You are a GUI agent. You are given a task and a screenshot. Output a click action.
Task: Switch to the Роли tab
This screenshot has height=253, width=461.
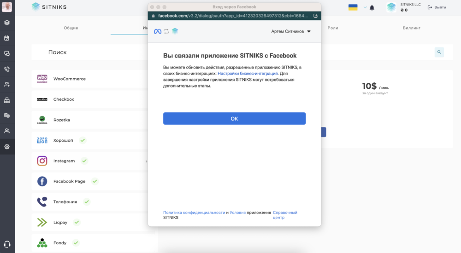point(333,28)
